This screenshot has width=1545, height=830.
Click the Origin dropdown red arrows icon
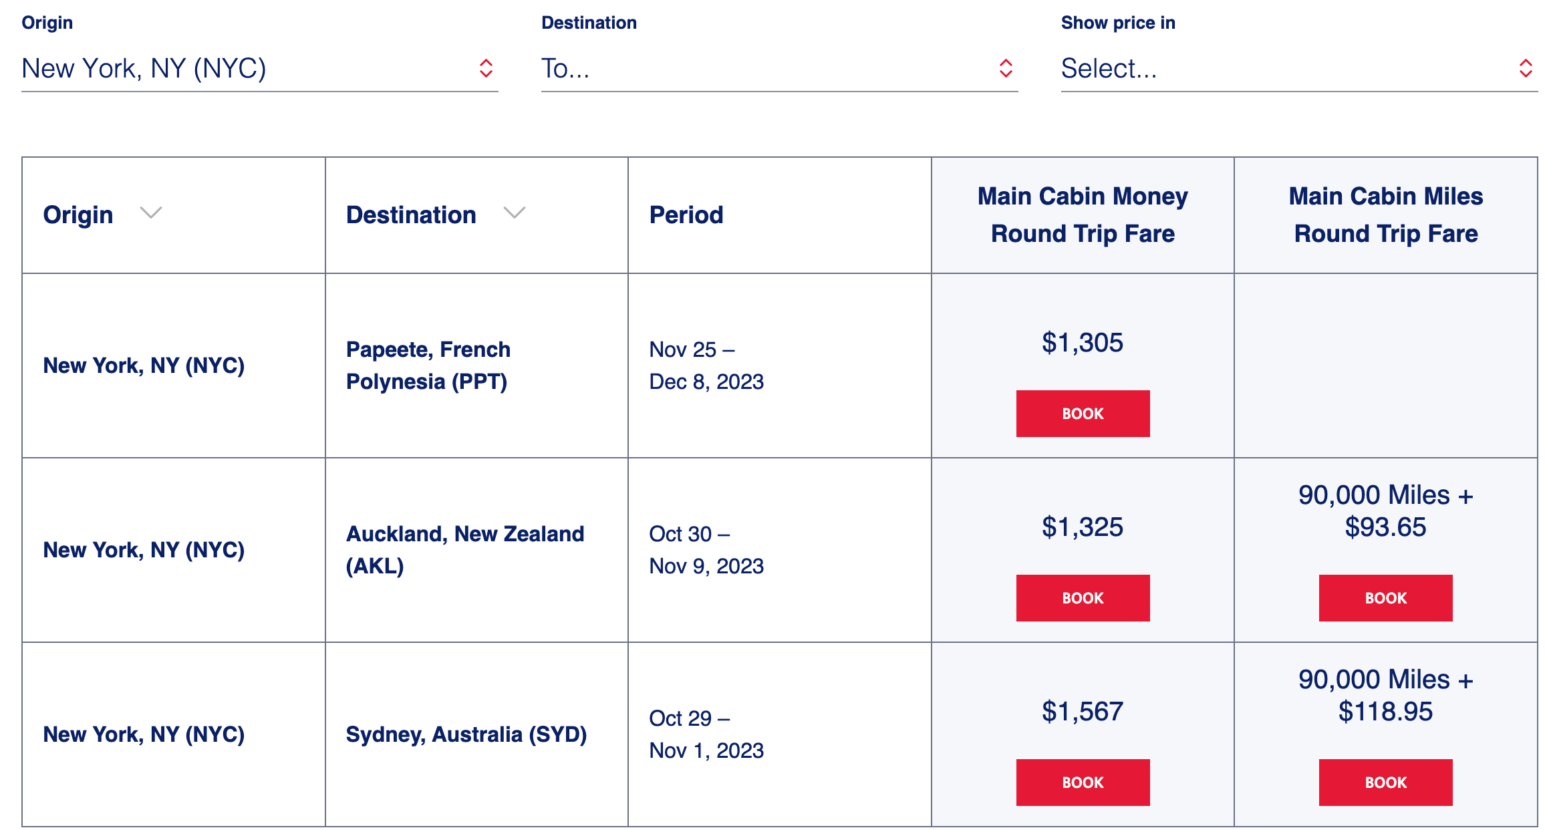point(486,68)
